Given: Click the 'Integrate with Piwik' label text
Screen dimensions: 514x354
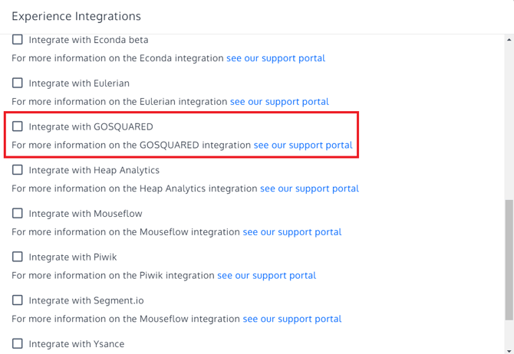Looking at the screenshot, I should pos(72,257).
